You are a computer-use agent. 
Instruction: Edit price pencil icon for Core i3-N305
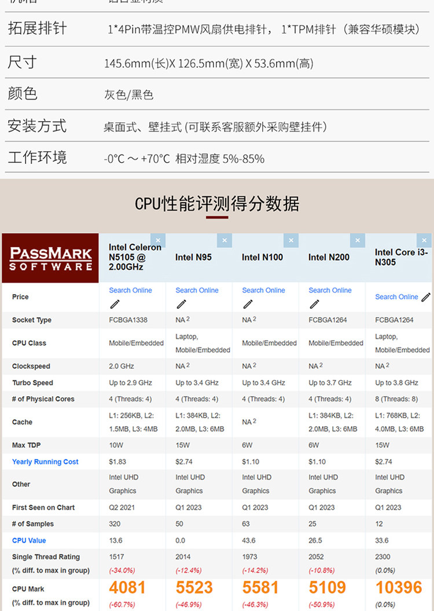click(426, 297)
